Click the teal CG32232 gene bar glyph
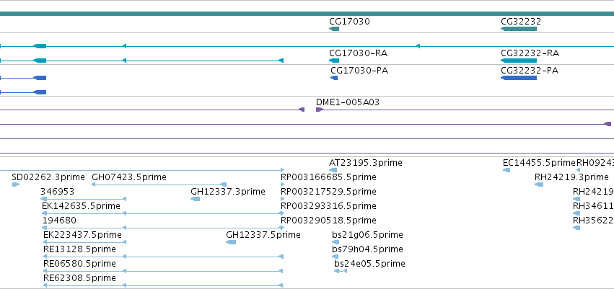Viewport: 614px width, 289px height. pyautogui.click(x=519, y=29)
